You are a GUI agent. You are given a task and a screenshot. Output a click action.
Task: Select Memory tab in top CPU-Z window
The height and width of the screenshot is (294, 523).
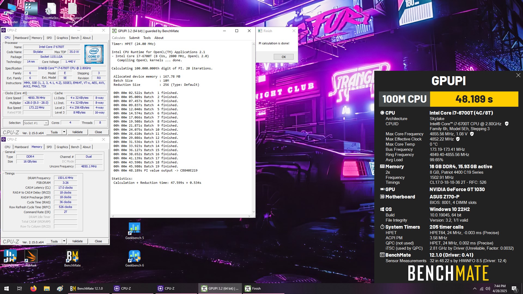[37, 38]
